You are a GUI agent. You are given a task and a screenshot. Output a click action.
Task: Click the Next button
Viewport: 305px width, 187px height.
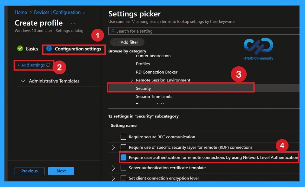point(61,171)
